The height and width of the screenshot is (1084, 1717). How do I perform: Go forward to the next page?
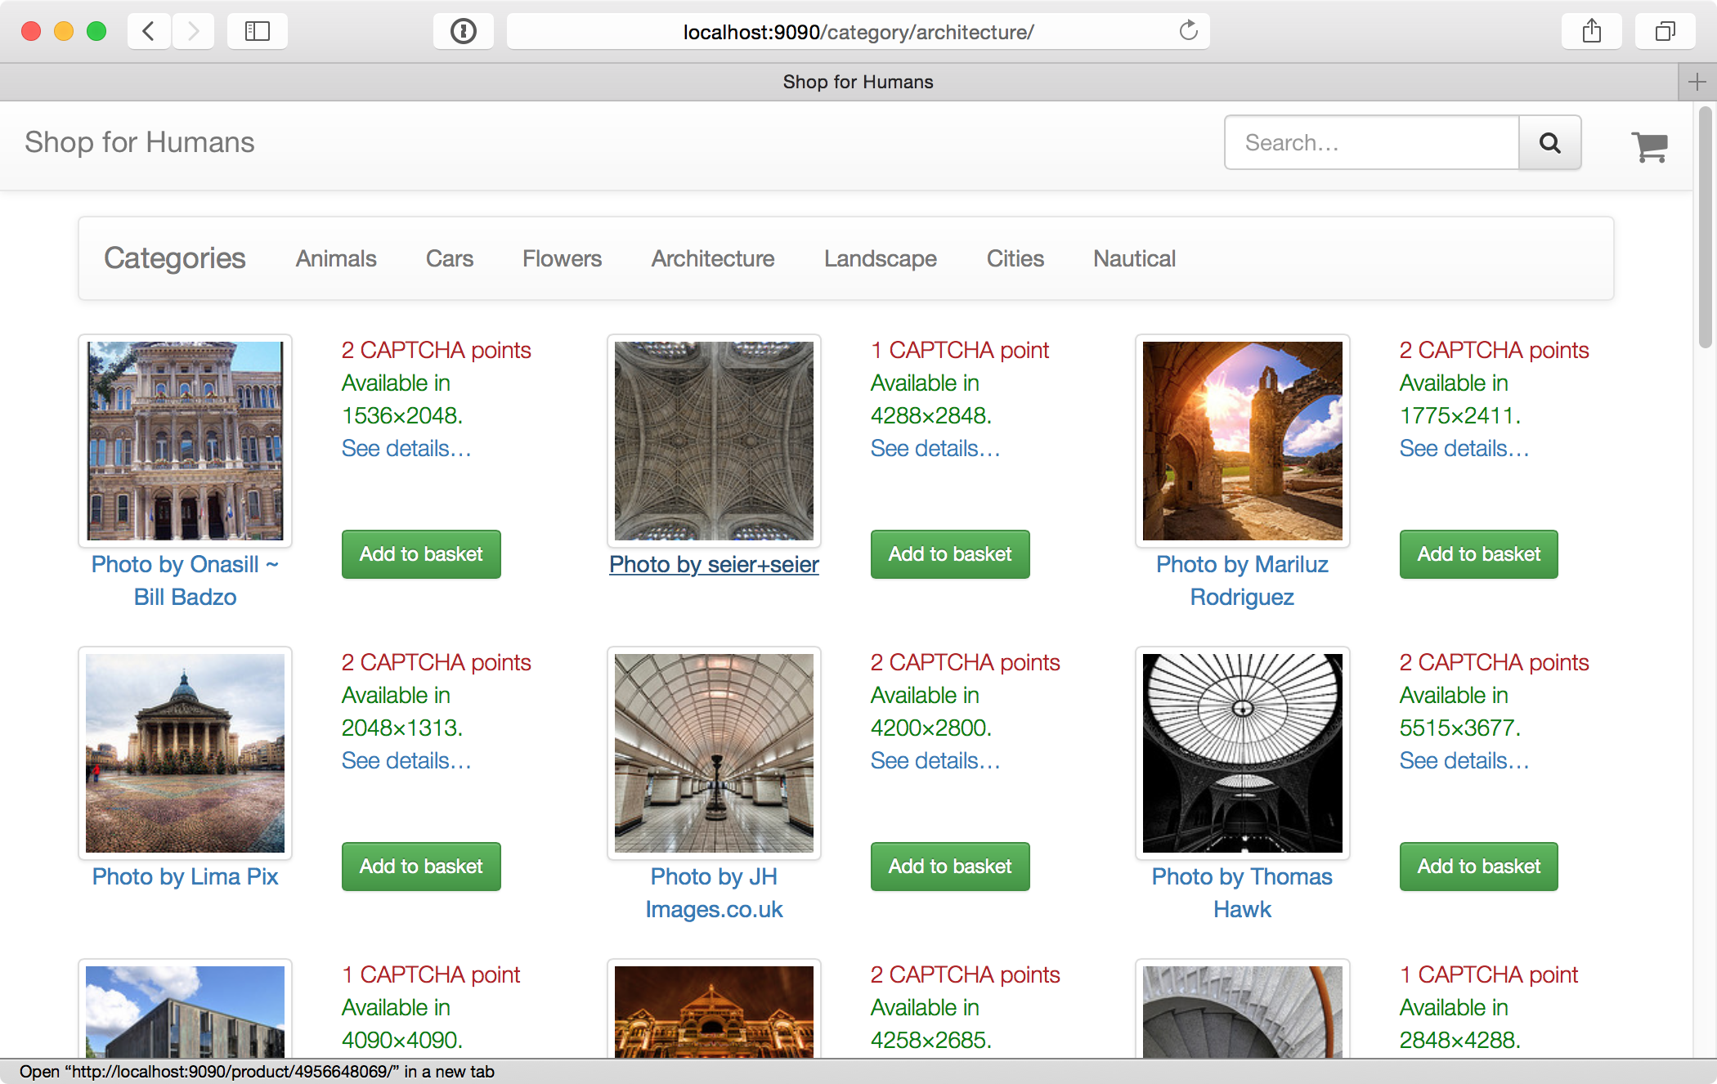pyautogui.click(x=193, y=32)
